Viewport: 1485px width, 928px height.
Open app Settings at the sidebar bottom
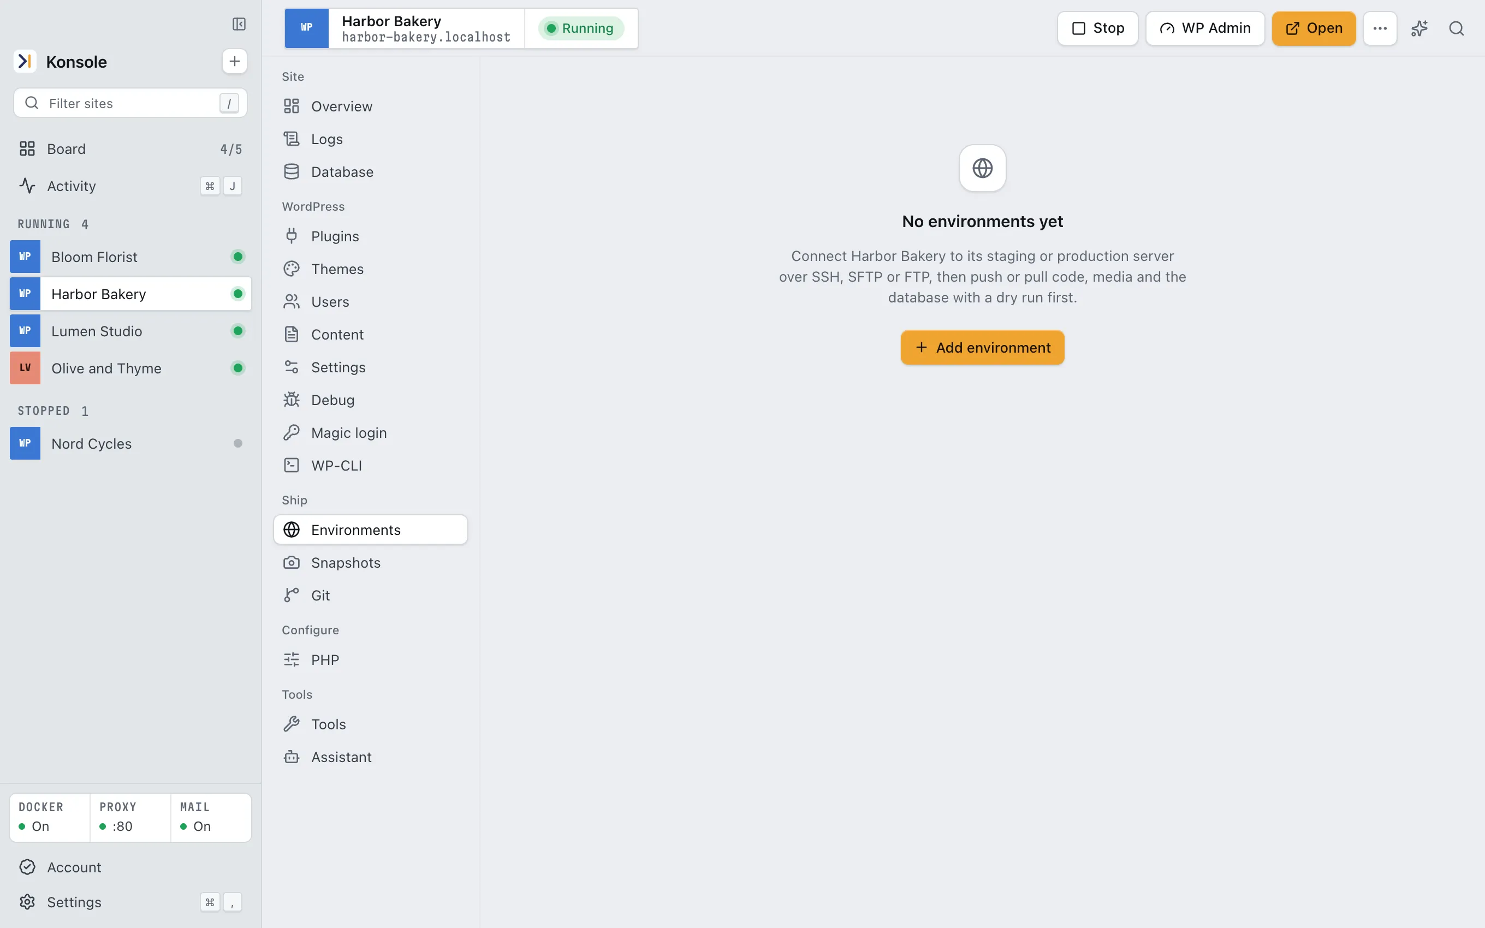coord(130,902)
